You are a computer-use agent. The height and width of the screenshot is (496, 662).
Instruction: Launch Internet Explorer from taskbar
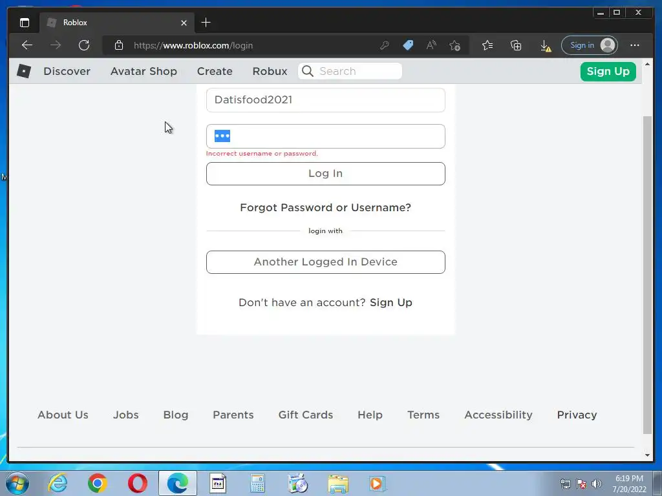58,483
